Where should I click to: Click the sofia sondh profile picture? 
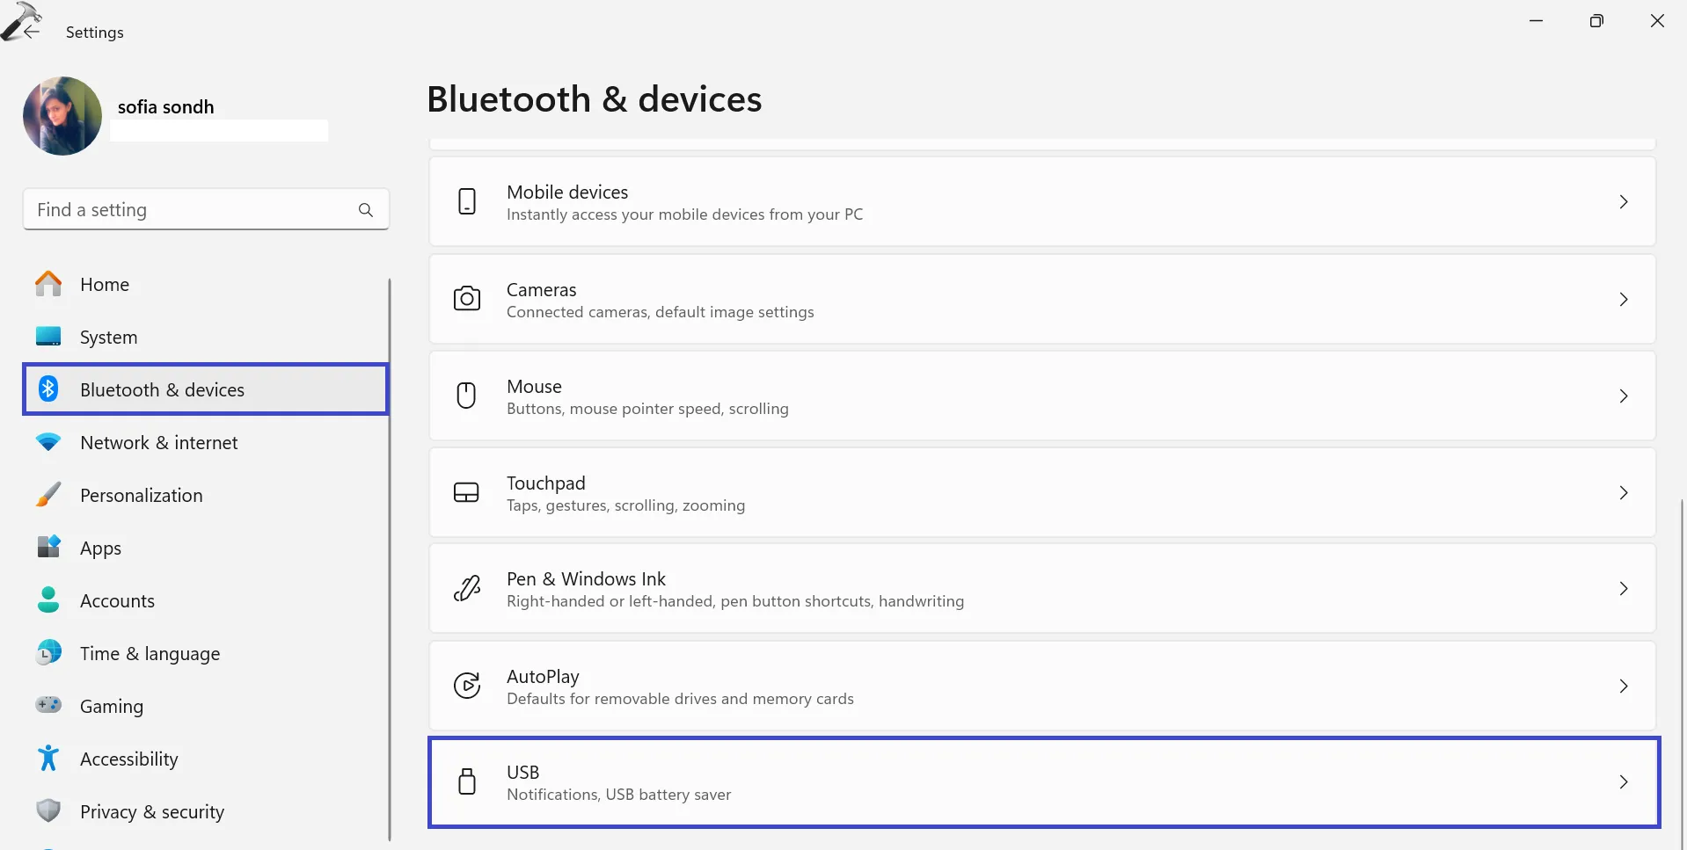click(x=62, y=115)
